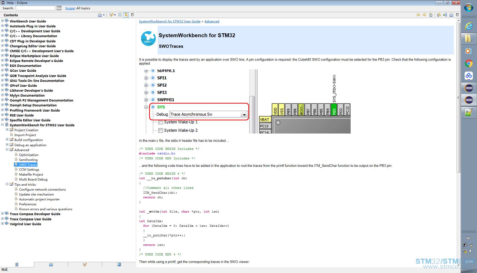Viewport: 477px width, 273px height.
Task: Open the Optimization topic
Action: click(29, 155)
